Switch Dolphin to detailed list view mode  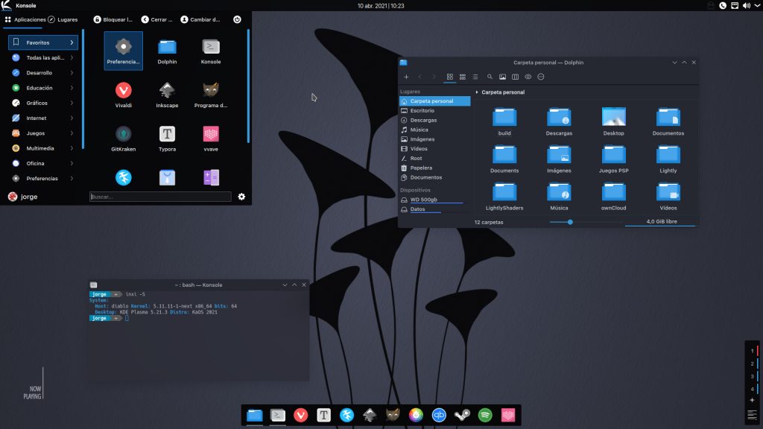click(475, 77)
